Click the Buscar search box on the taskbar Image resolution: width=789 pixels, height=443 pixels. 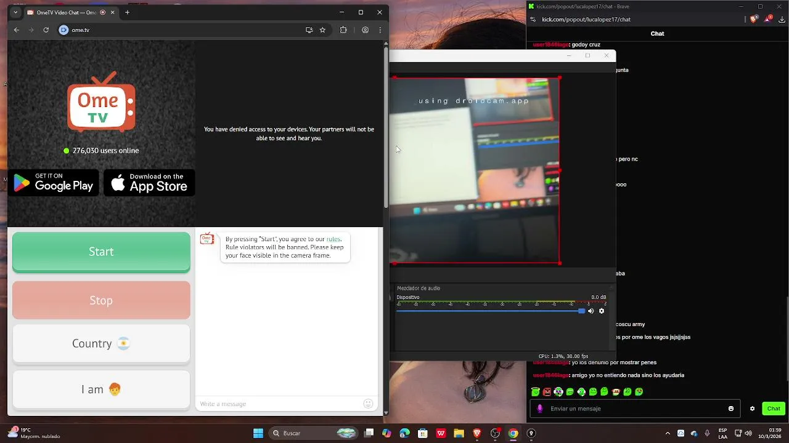(x=314, y=433)
